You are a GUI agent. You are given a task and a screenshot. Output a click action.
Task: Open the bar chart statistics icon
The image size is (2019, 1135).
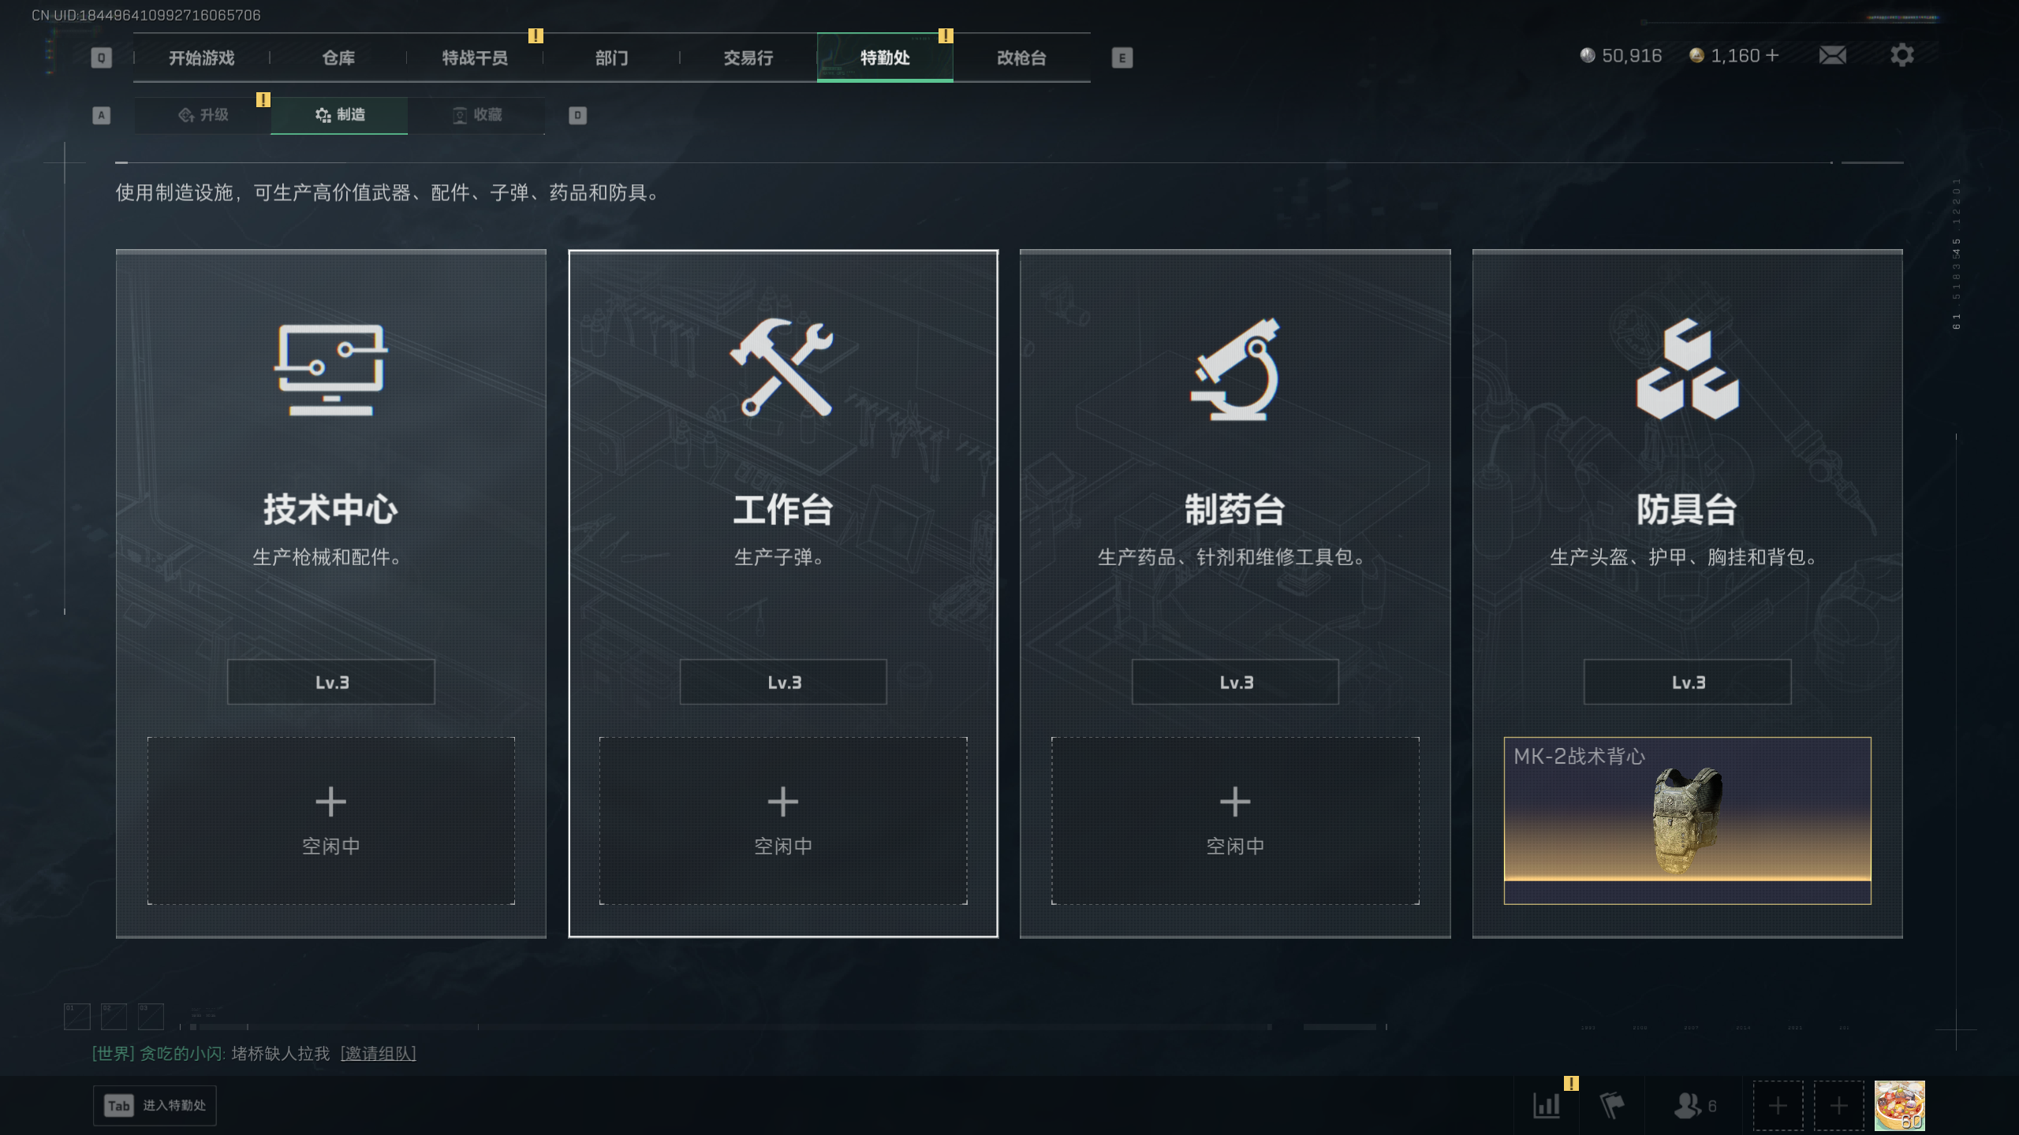click(x=1547, y=1105)
